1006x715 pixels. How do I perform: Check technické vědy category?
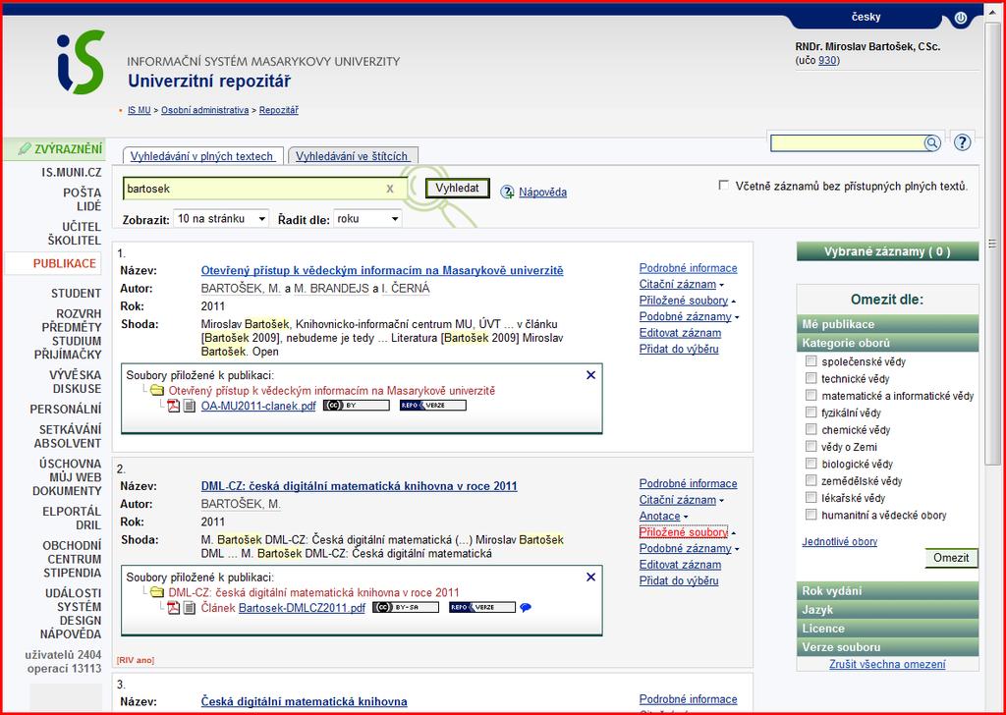click(810, 378)
